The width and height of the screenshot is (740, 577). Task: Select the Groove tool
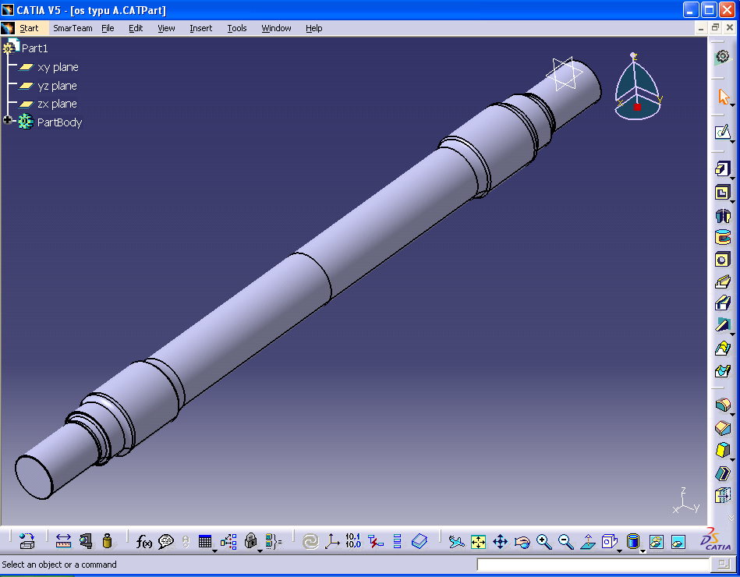(723, 237)
